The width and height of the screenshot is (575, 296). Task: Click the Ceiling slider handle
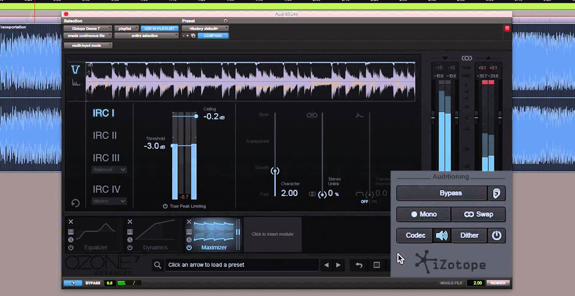[196, 116]
